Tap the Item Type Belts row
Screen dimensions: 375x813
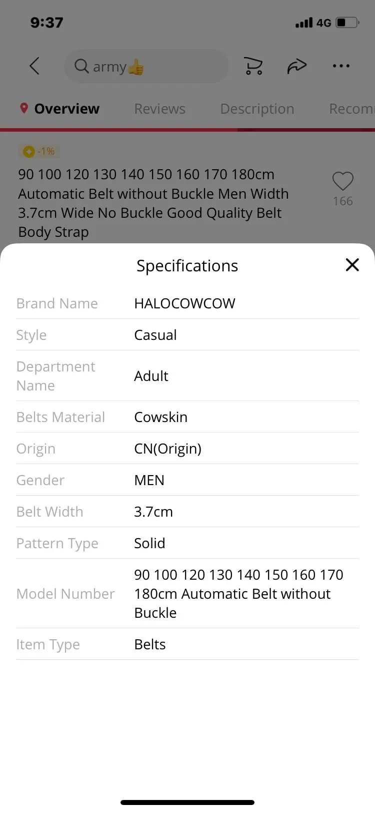point(187,644)
